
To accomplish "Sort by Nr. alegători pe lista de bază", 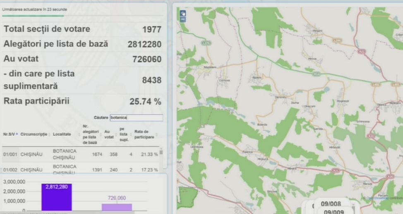I will [91, 134].
